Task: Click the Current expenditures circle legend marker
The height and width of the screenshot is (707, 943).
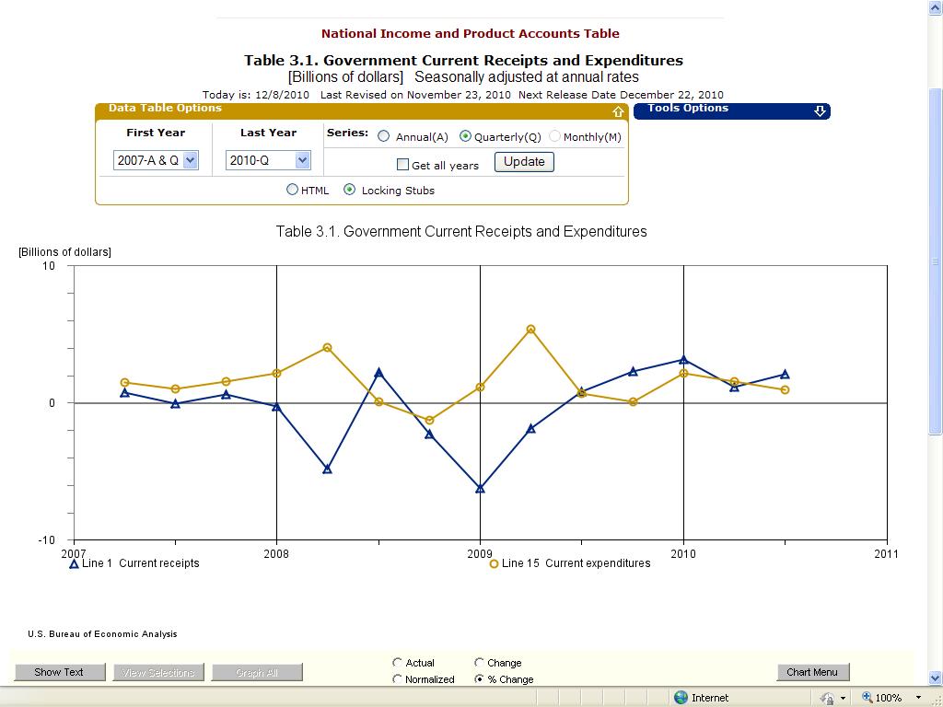Action: point(494,563)
